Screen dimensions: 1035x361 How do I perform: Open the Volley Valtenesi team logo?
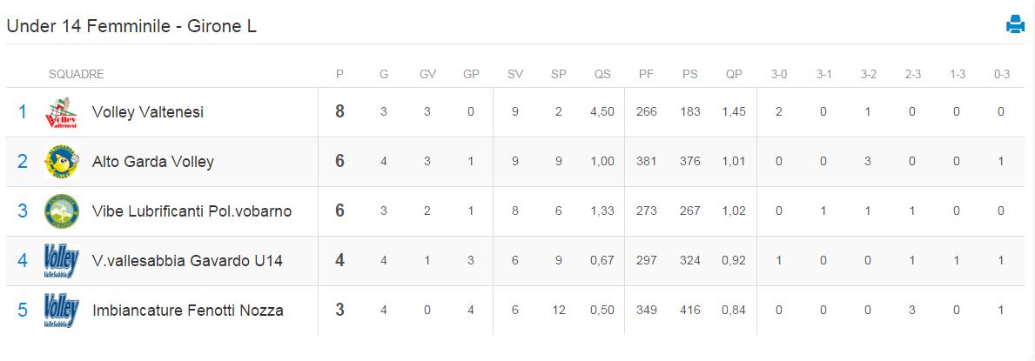click(x=62, y=112)
